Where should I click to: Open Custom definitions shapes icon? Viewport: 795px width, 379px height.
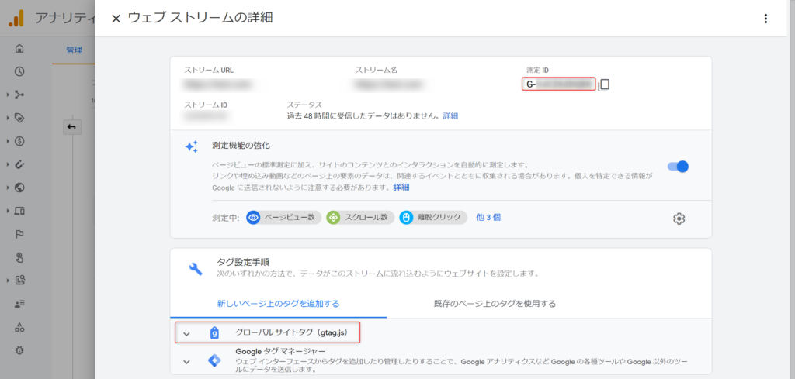point(19,326)
